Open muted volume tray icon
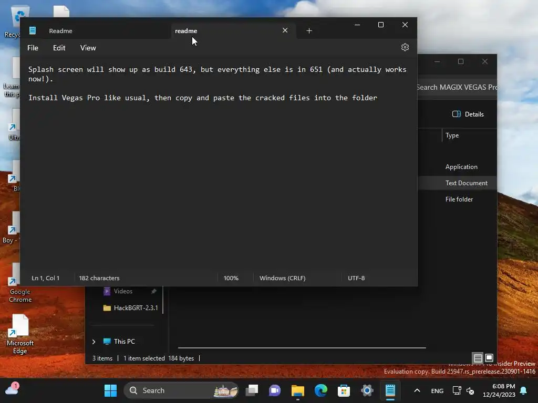The width and height of the screenshot is (538, 403). (x=470, y=390)
